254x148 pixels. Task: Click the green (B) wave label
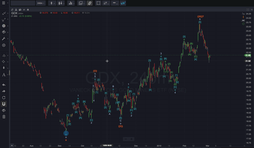click(191, 44)
